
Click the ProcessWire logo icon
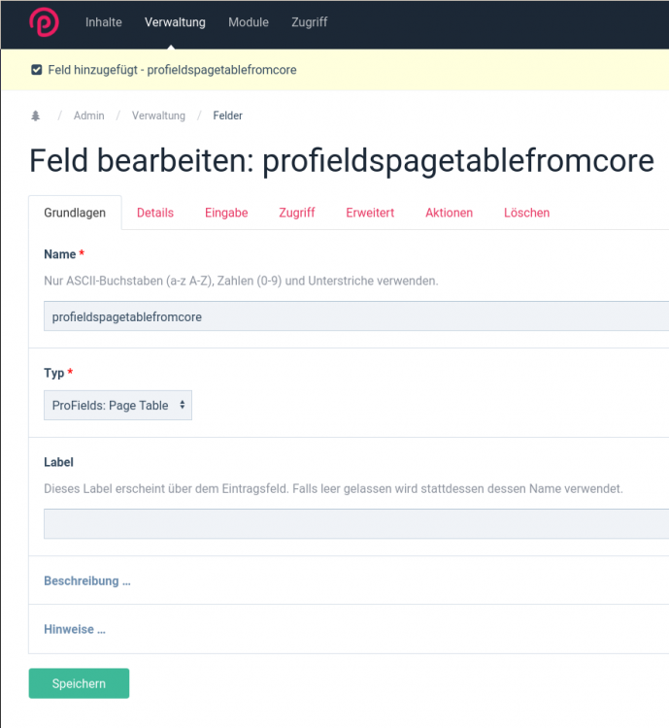pos(44,22)
